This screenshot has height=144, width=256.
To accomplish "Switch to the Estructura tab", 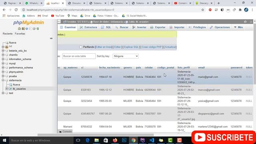I will click(88, 27).
